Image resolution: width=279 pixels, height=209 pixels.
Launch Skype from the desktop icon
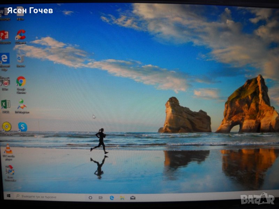(23, 127)
